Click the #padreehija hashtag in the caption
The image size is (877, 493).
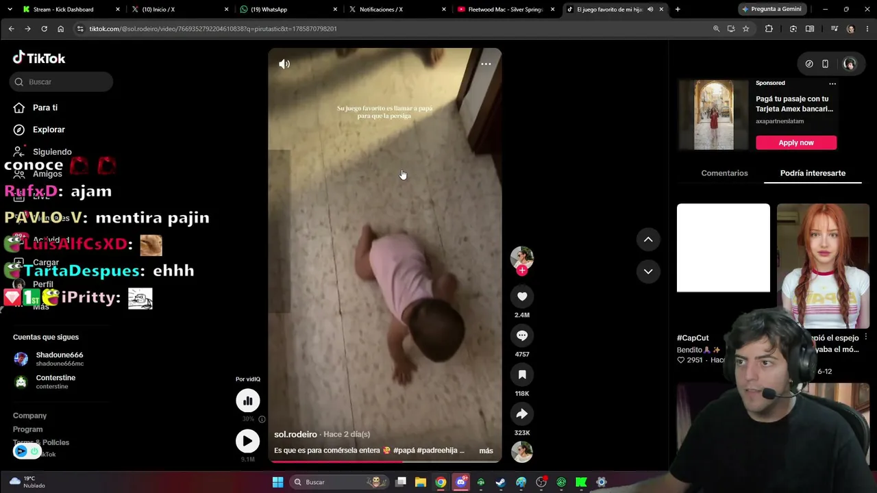point(437,451)
